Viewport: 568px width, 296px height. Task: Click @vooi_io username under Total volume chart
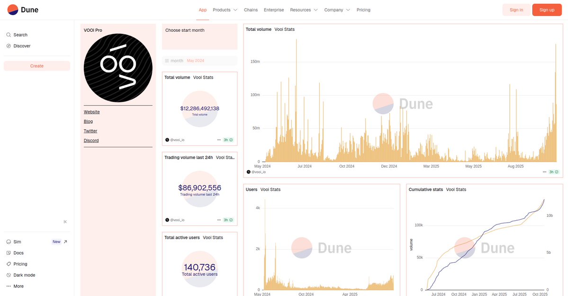point(259,172)
